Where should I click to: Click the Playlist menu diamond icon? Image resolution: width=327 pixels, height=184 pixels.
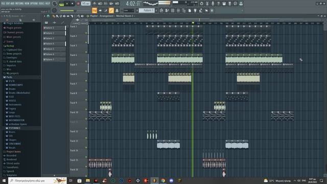point(88,16)
